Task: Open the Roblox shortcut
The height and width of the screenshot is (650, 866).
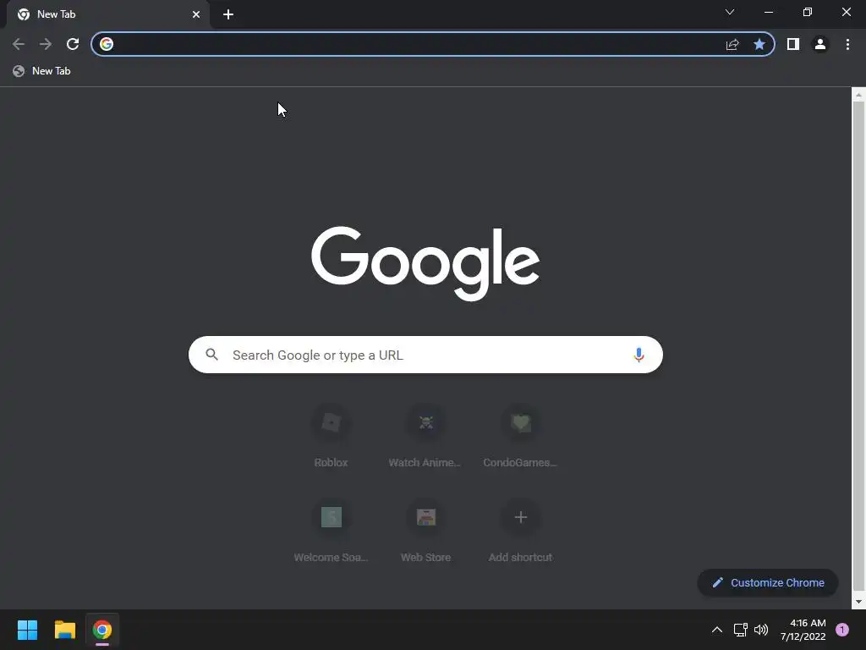Action: 331,437
